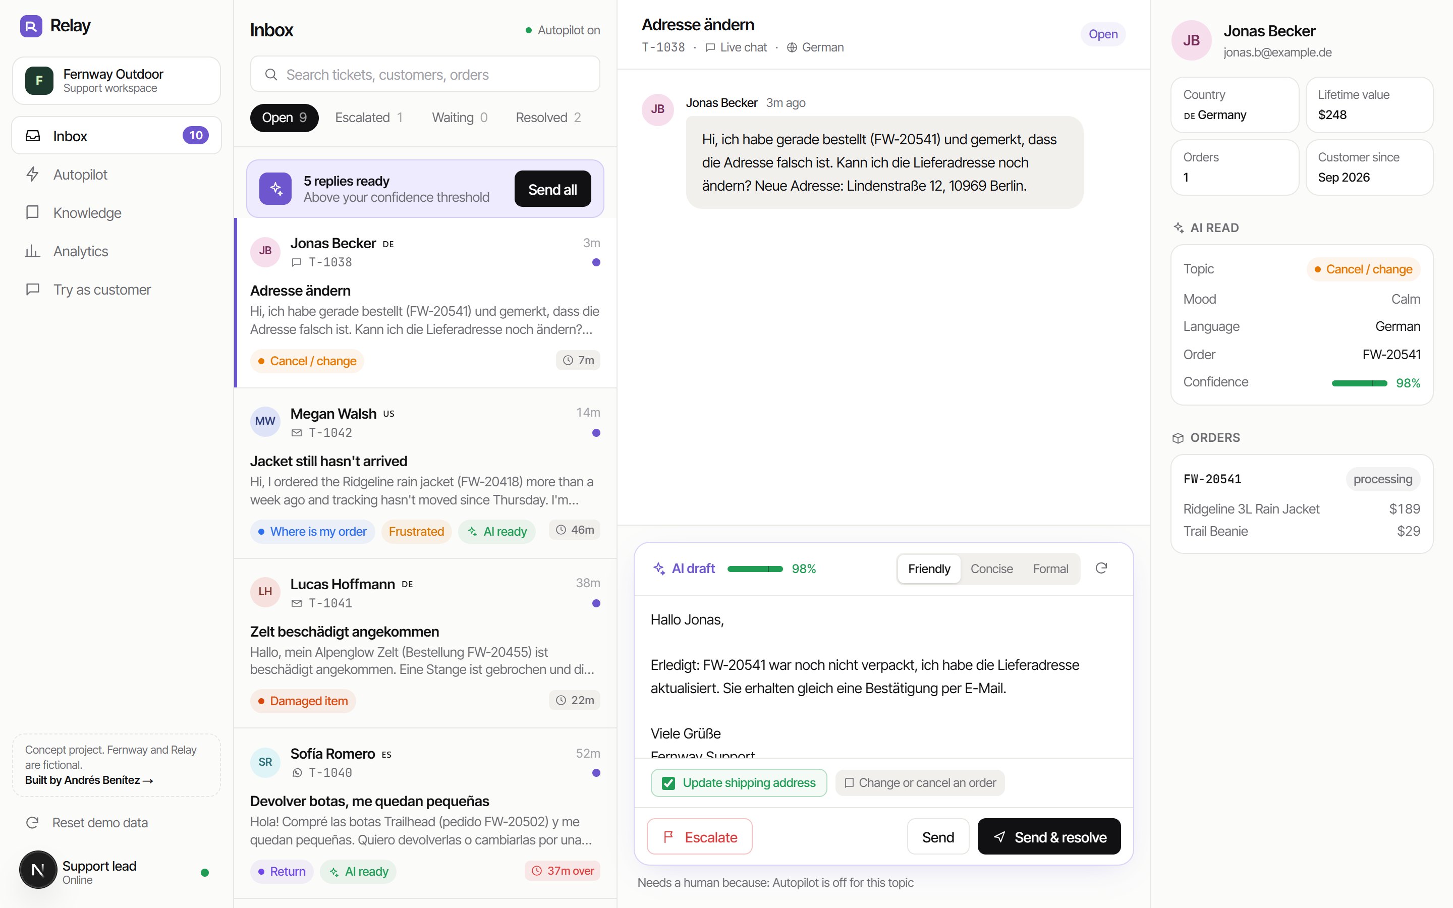Click the Cancel / change tag on Jonas's ticket
This screenshot has width=1453, height=908.
point(307,361)
